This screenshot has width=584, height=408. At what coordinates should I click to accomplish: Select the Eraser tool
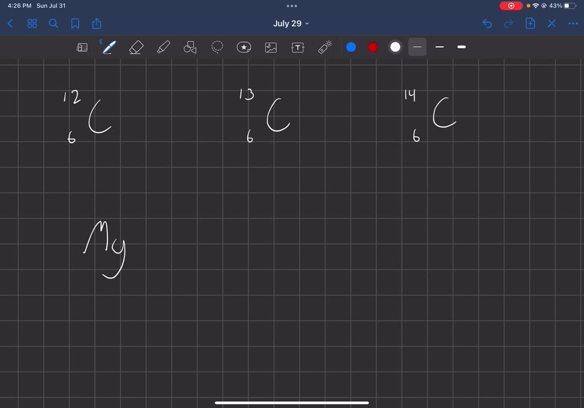(136, 47)
